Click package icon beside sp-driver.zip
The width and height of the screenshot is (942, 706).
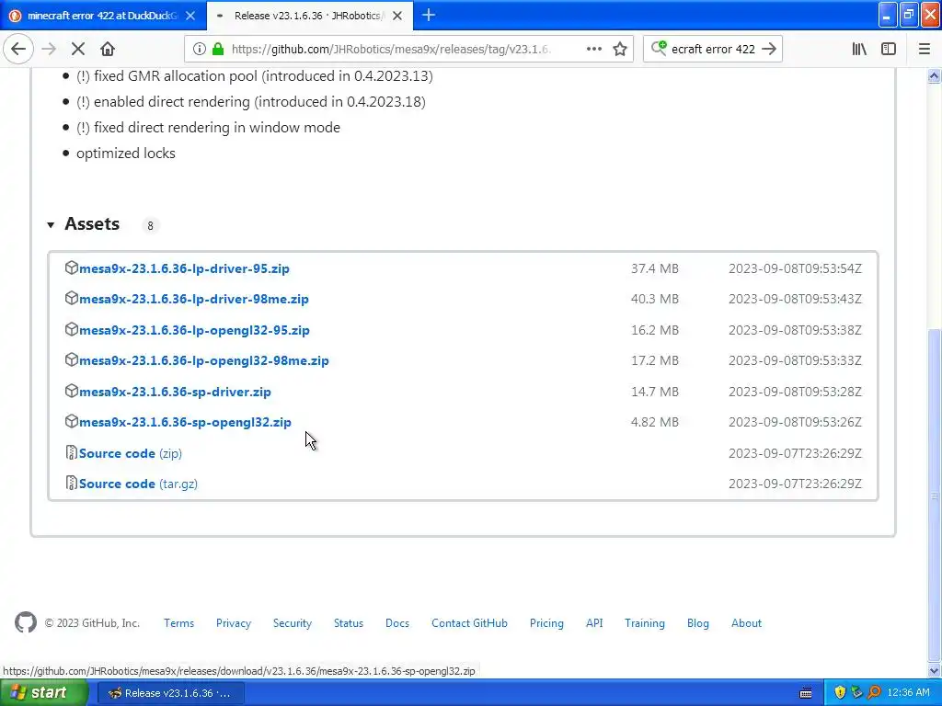coord(71,391)
